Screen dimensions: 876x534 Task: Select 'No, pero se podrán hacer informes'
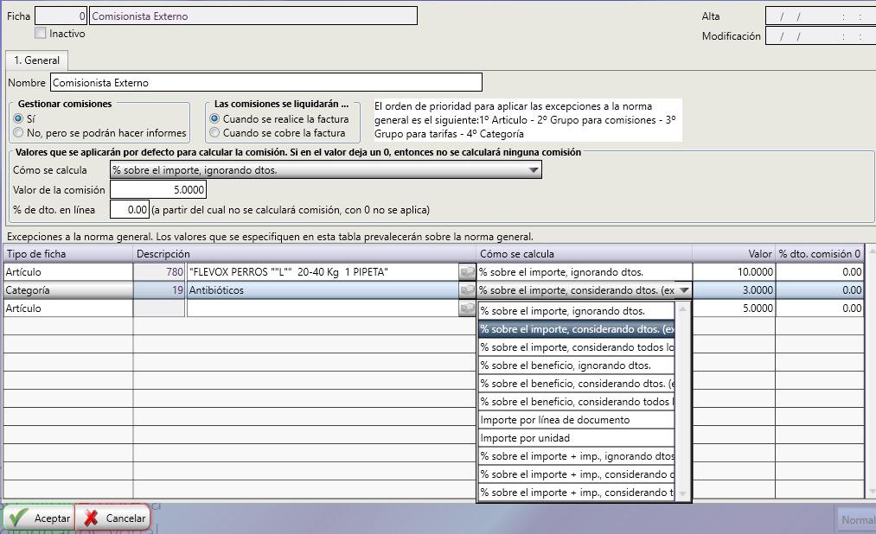coord(19,133)
